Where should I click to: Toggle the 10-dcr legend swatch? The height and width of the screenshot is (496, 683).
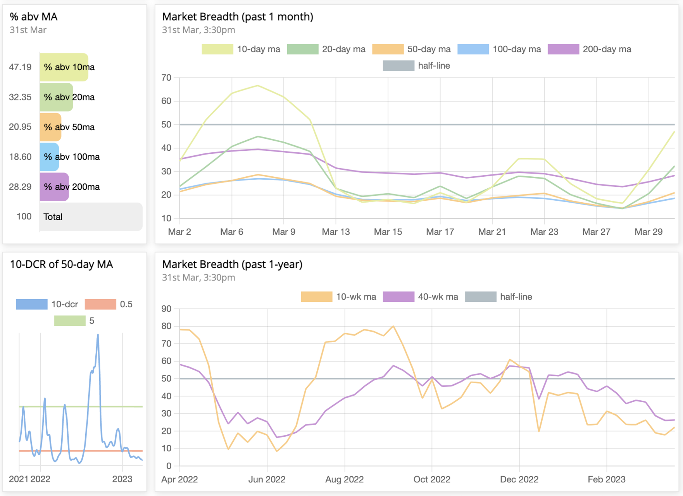click(x=32, y=304)
